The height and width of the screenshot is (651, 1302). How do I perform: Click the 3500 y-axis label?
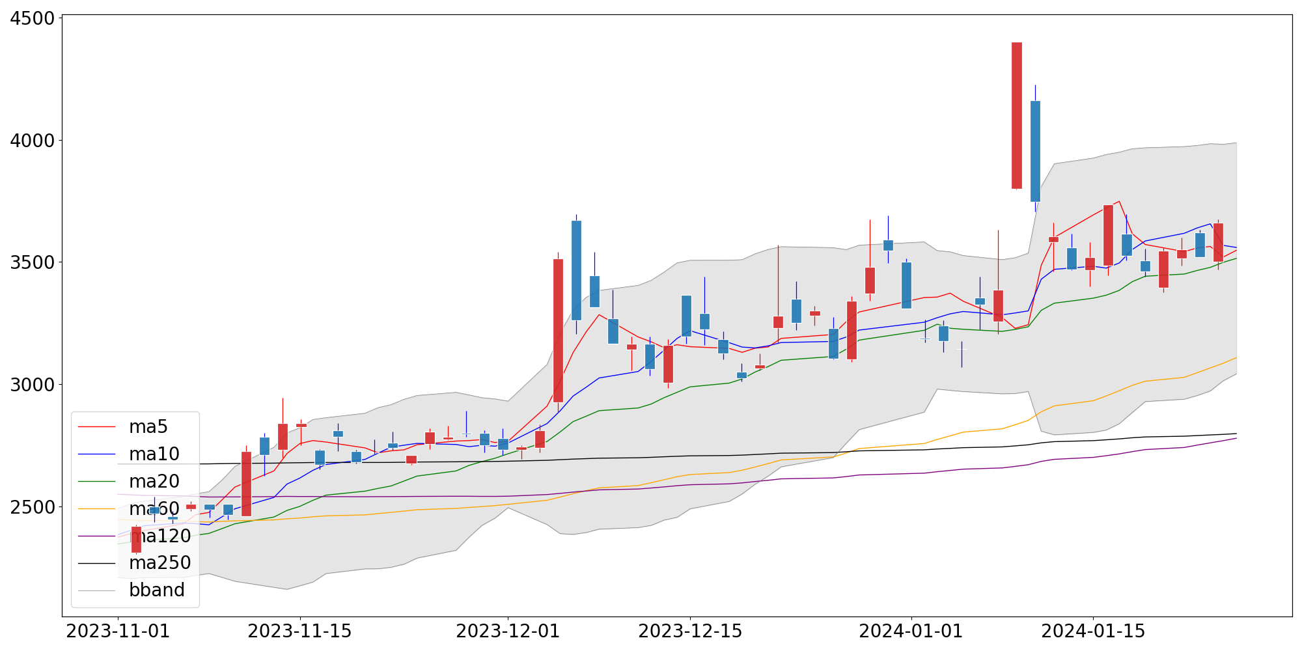coord(33,262)
